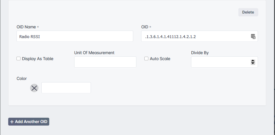This screenshot has height=135, width=275.
Task: Click the Auto Scale label text
Action: pos(160,59)
